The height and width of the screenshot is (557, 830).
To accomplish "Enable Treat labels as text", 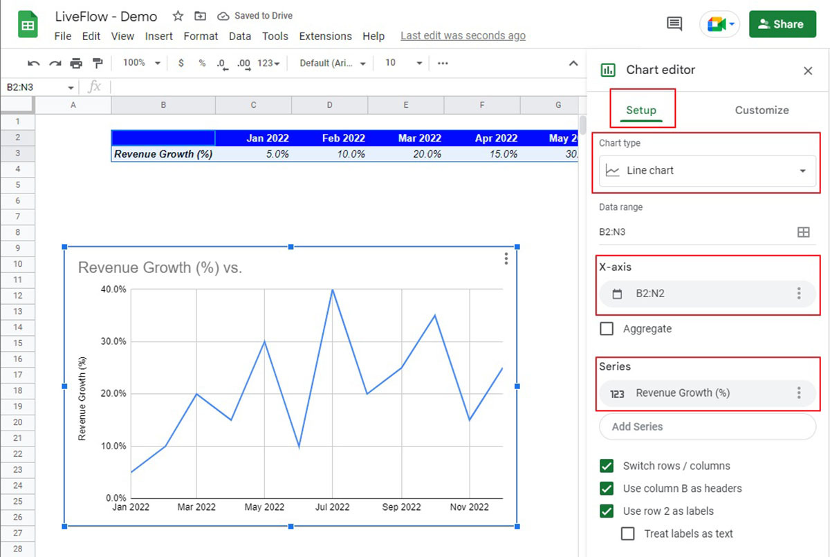I will [x=628, y=534].
